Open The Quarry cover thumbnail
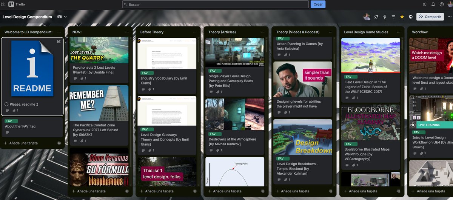This screenshot has width=453, height=200. tap(99, 50)
